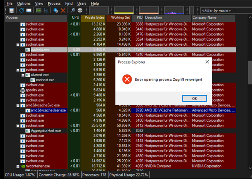The height and width of the screenshot is (179, 252).
Task: Collapse the nvcontainer.exe tree node
Action: pos(18,166)
